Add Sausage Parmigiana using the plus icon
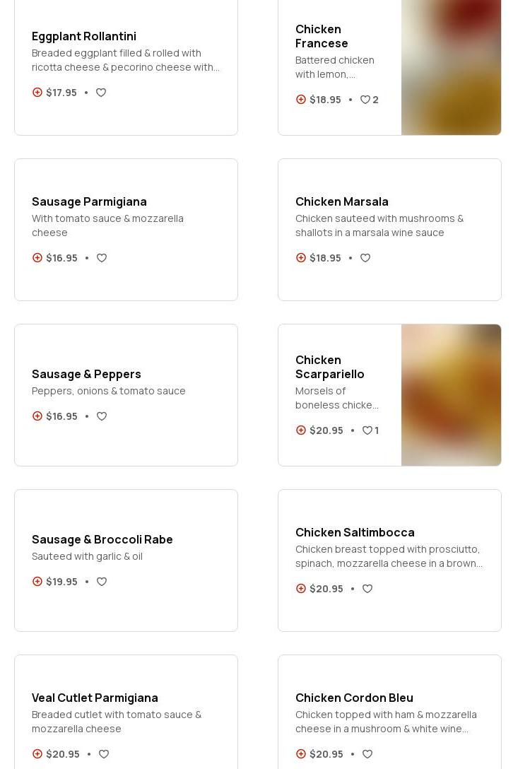The width and height of the screenshot is (530, 769). (x=37, y=258)
